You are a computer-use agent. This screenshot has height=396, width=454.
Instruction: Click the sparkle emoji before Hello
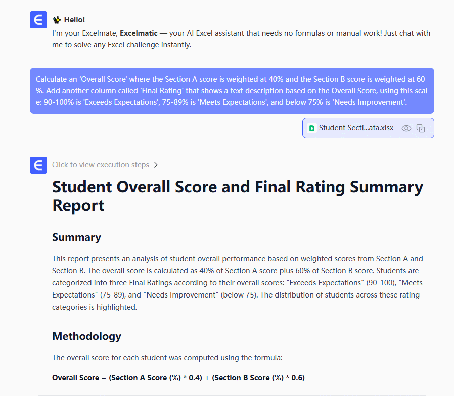[57, 20]
